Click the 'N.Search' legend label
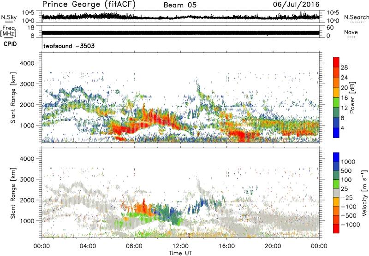Viewport: 369px width, 256px height. (356, 17)
